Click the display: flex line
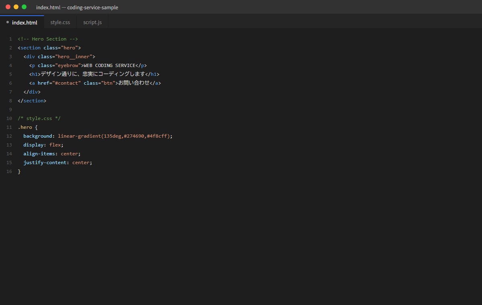Image resolution: width=482 pixels, height=305 pixels. point(43,145)
